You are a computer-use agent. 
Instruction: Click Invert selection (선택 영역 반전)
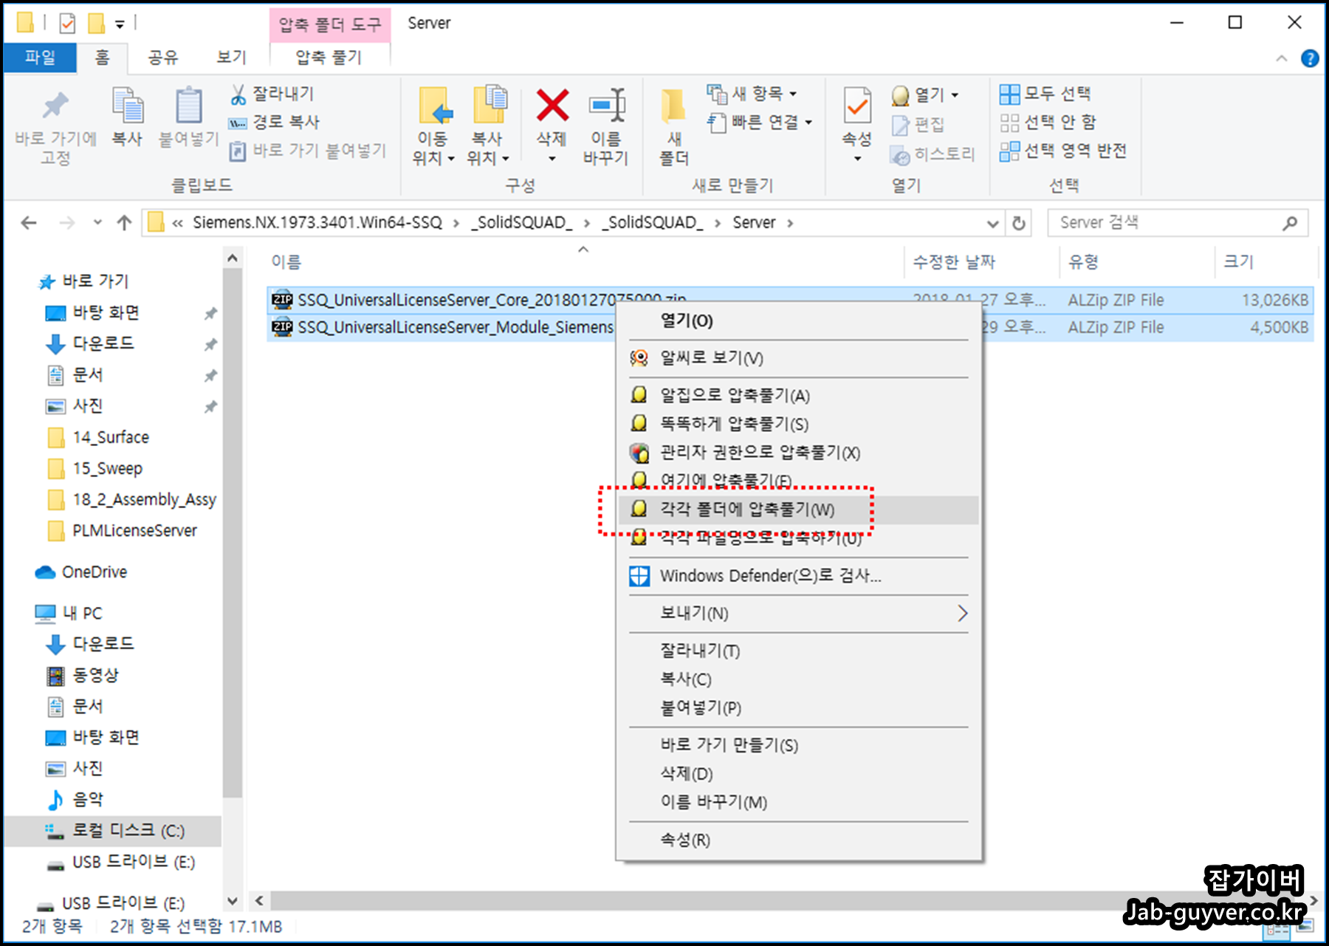(x=1063, y=151)
